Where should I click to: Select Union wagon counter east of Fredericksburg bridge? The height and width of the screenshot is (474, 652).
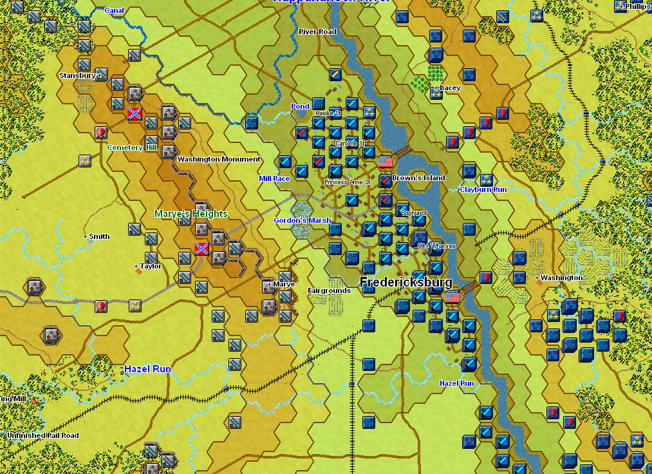pos(486,277)
